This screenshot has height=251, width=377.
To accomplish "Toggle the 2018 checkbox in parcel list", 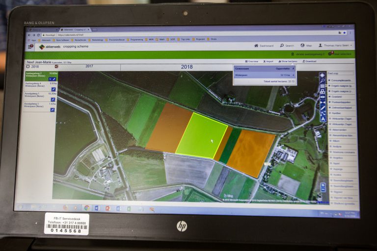I will [27, 67].
